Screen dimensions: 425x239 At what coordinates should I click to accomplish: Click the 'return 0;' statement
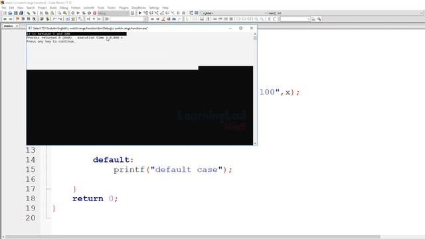tap(95, 199)
